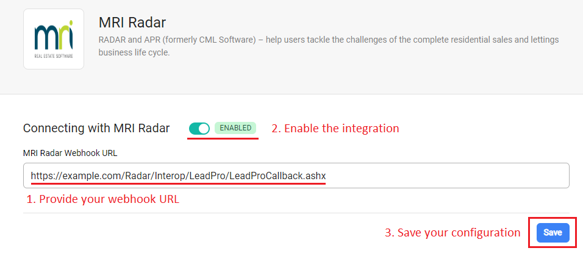Viewport: 583px width, 259px height.
Task: Toggle the MRI Radar integration switch
Action: tap(199, 129)
